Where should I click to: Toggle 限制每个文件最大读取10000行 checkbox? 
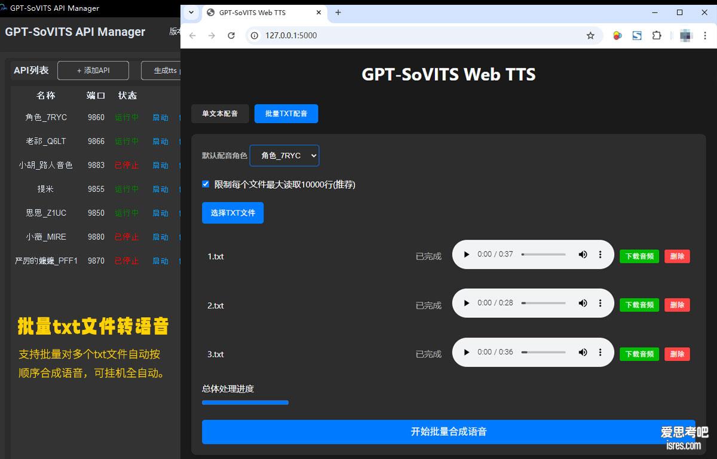(x=206, y=184)
